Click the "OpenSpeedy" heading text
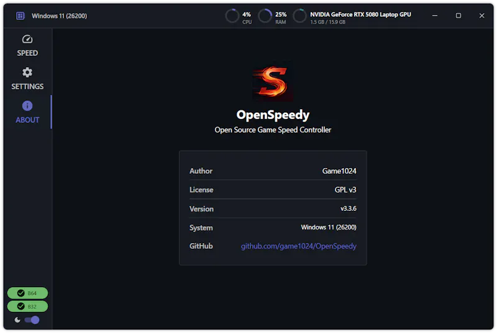The height and width of the screenshot is (333, 497). pyautogui.click(x=273, y=115)
